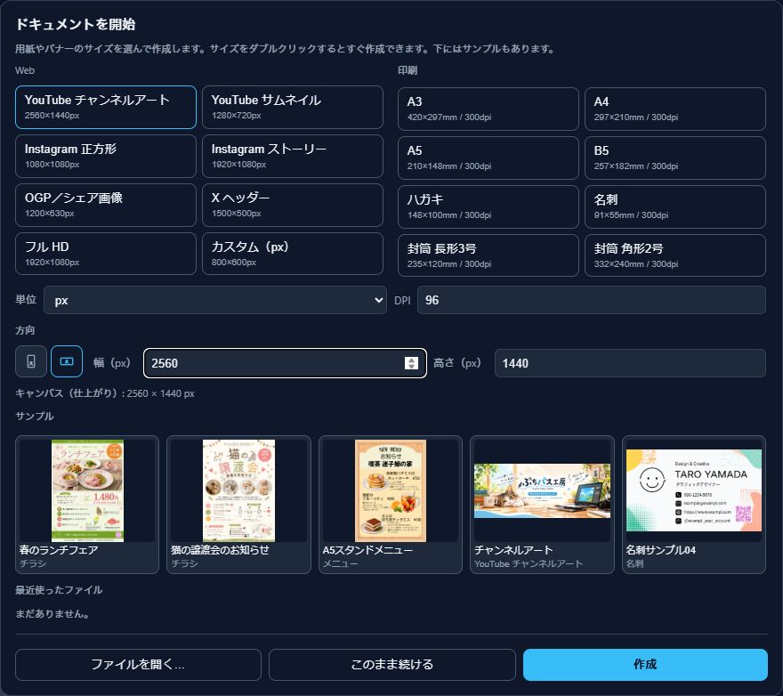Click the DPI input field

[591, 300]
